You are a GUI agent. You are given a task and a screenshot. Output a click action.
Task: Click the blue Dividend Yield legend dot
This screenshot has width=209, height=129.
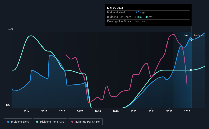(x=8, y=122)
